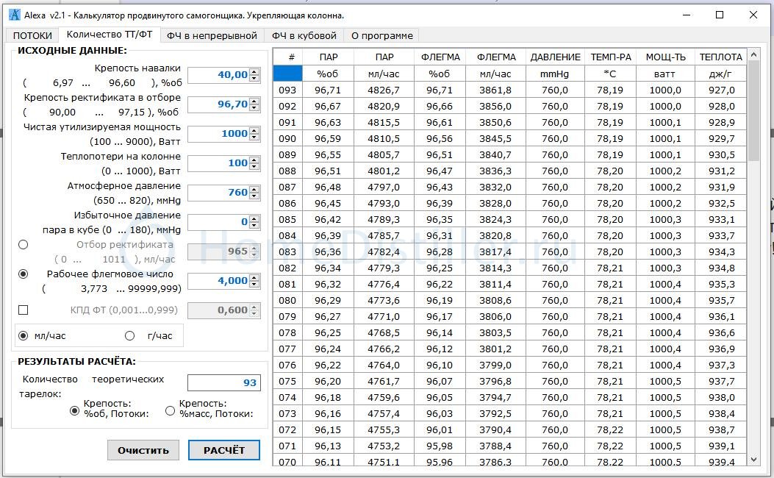Click reflux strength cell 96,31
The width and height of the screenshot is (774, 478).
[440, 235]
